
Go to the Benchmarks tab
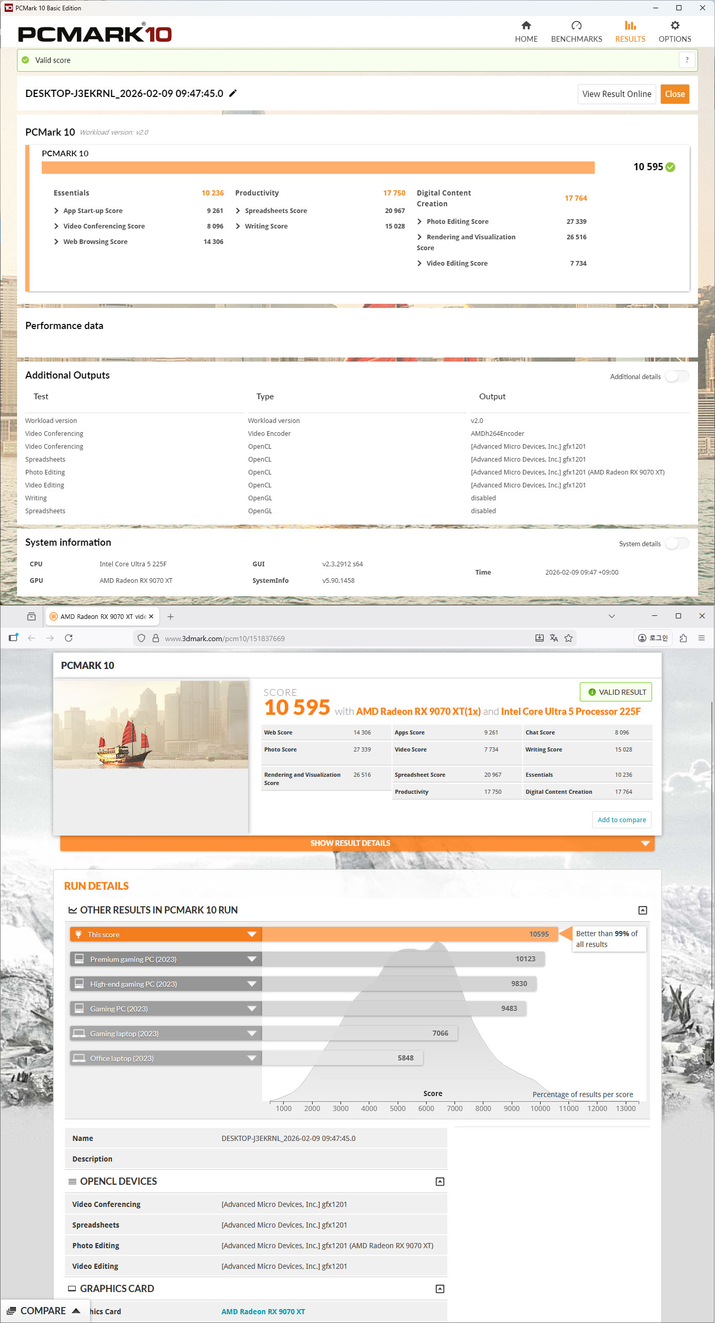pyautogui.click(x=576, y=32)
